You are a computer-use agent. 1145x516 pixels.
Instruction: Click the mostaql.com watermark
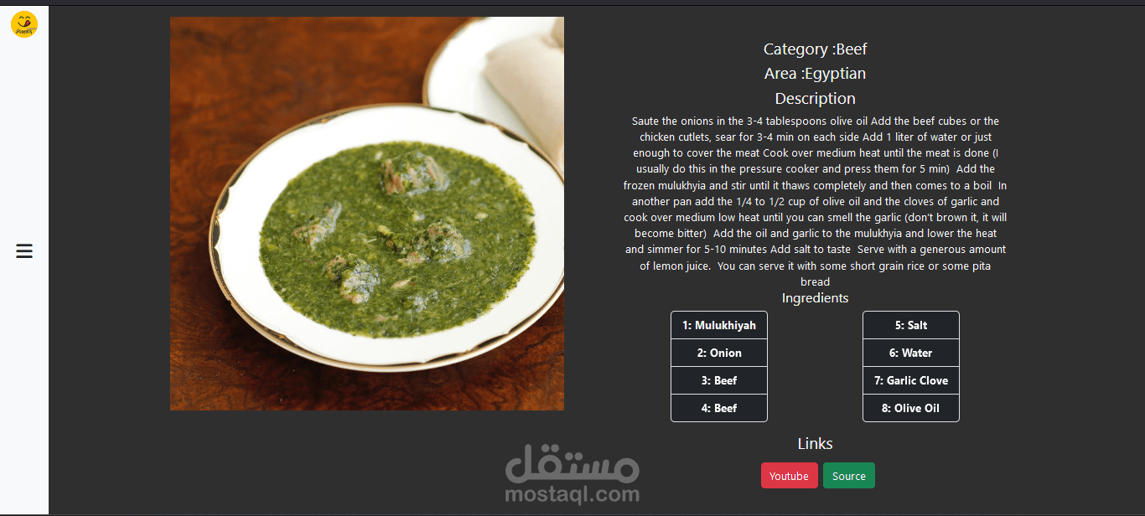pyautogui.click(x=572, y=473)
